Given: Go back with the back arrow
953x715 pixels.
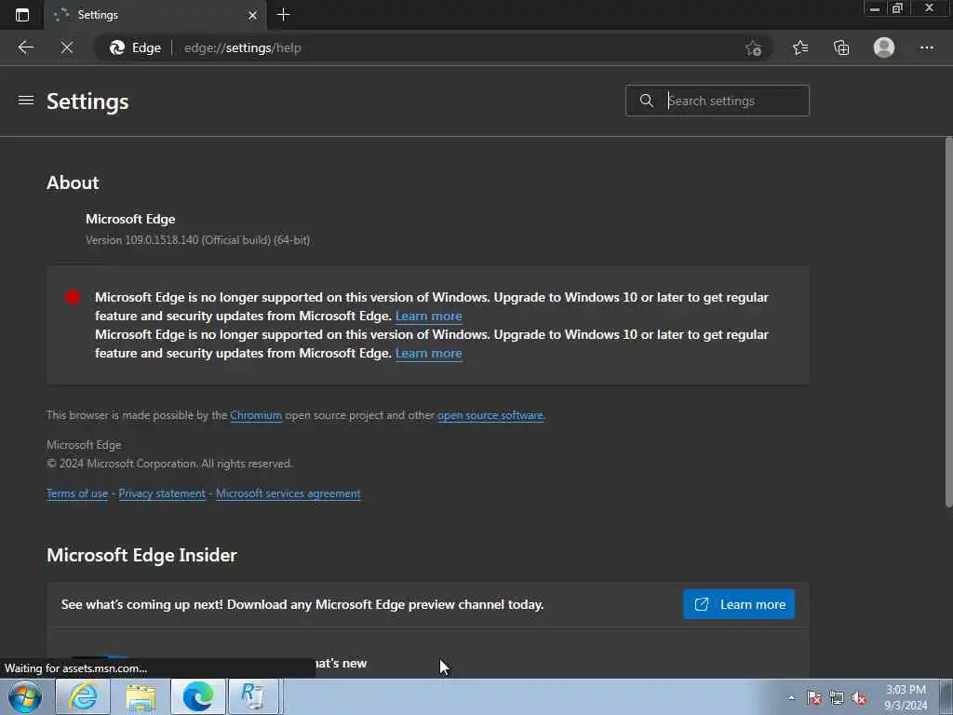Looking at the screenshot, I should point(25,47).
